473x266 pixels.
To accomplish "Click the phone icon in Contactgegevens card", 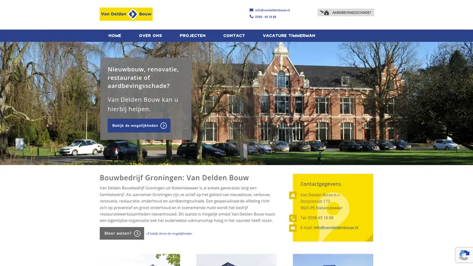I will [x=293, y=218].
